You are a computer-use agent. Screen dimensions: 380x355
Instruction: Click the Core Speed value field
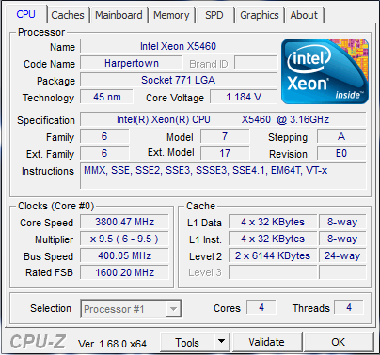124,222
